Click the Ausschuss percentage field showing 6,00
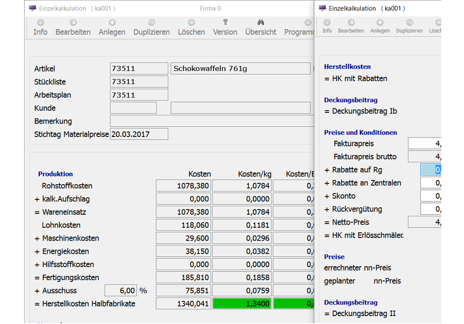 (x=121, y=291)
